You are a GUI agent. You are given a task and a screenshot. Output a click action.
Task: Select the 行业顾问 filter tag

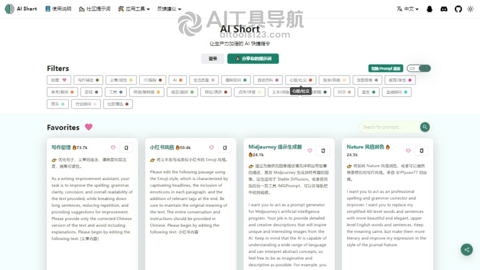86,104
